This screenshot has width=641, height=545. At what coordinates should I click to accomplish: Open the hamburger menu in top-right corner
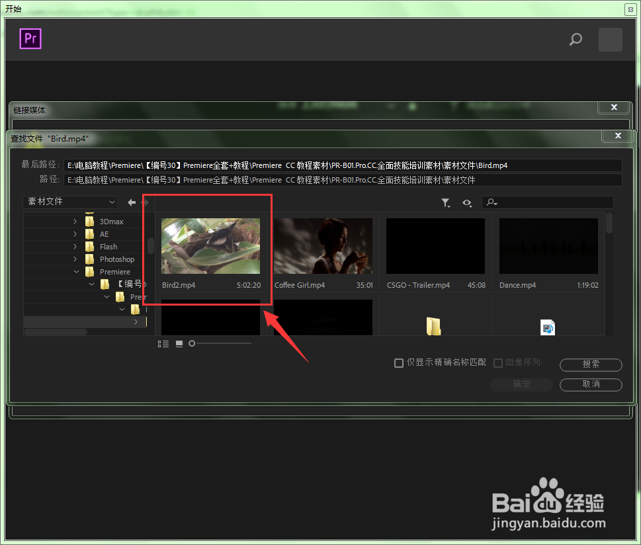[x=610, y=40]
